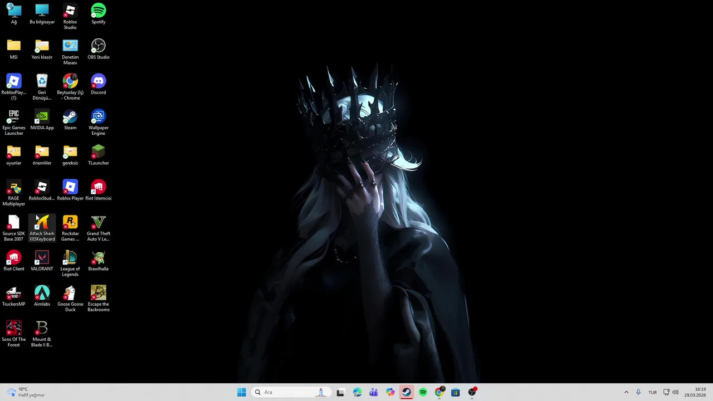Select the gereksiz folder
This screenshot has width=713, height=401.
70,155
